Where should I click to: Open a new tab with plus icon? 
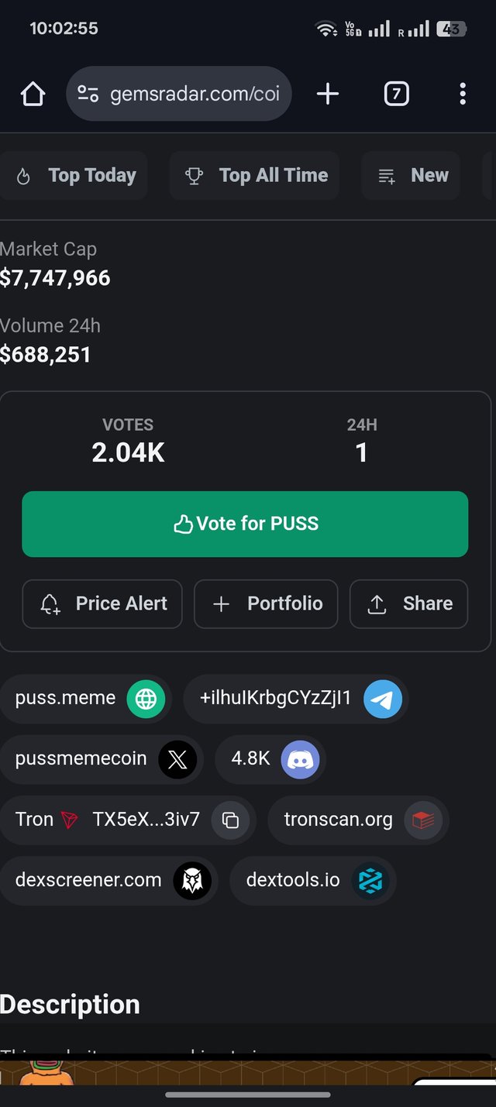click(328, 95)
